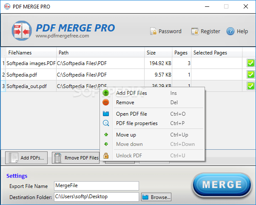Click the pages count 3 cell
The image size is (256, 205).
pyautogui.click(x=182, y=63)
